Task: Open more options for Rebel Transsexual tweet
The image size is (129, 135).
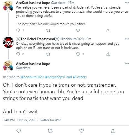Action: [127, 39]
